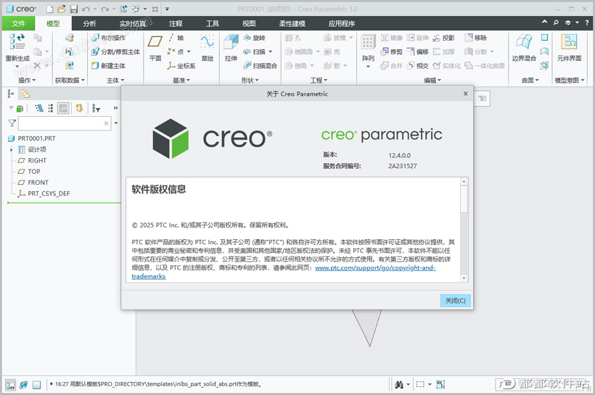Open the 基准 group dropdown
The width and height of the screenshot is (595, 395).
181,80
